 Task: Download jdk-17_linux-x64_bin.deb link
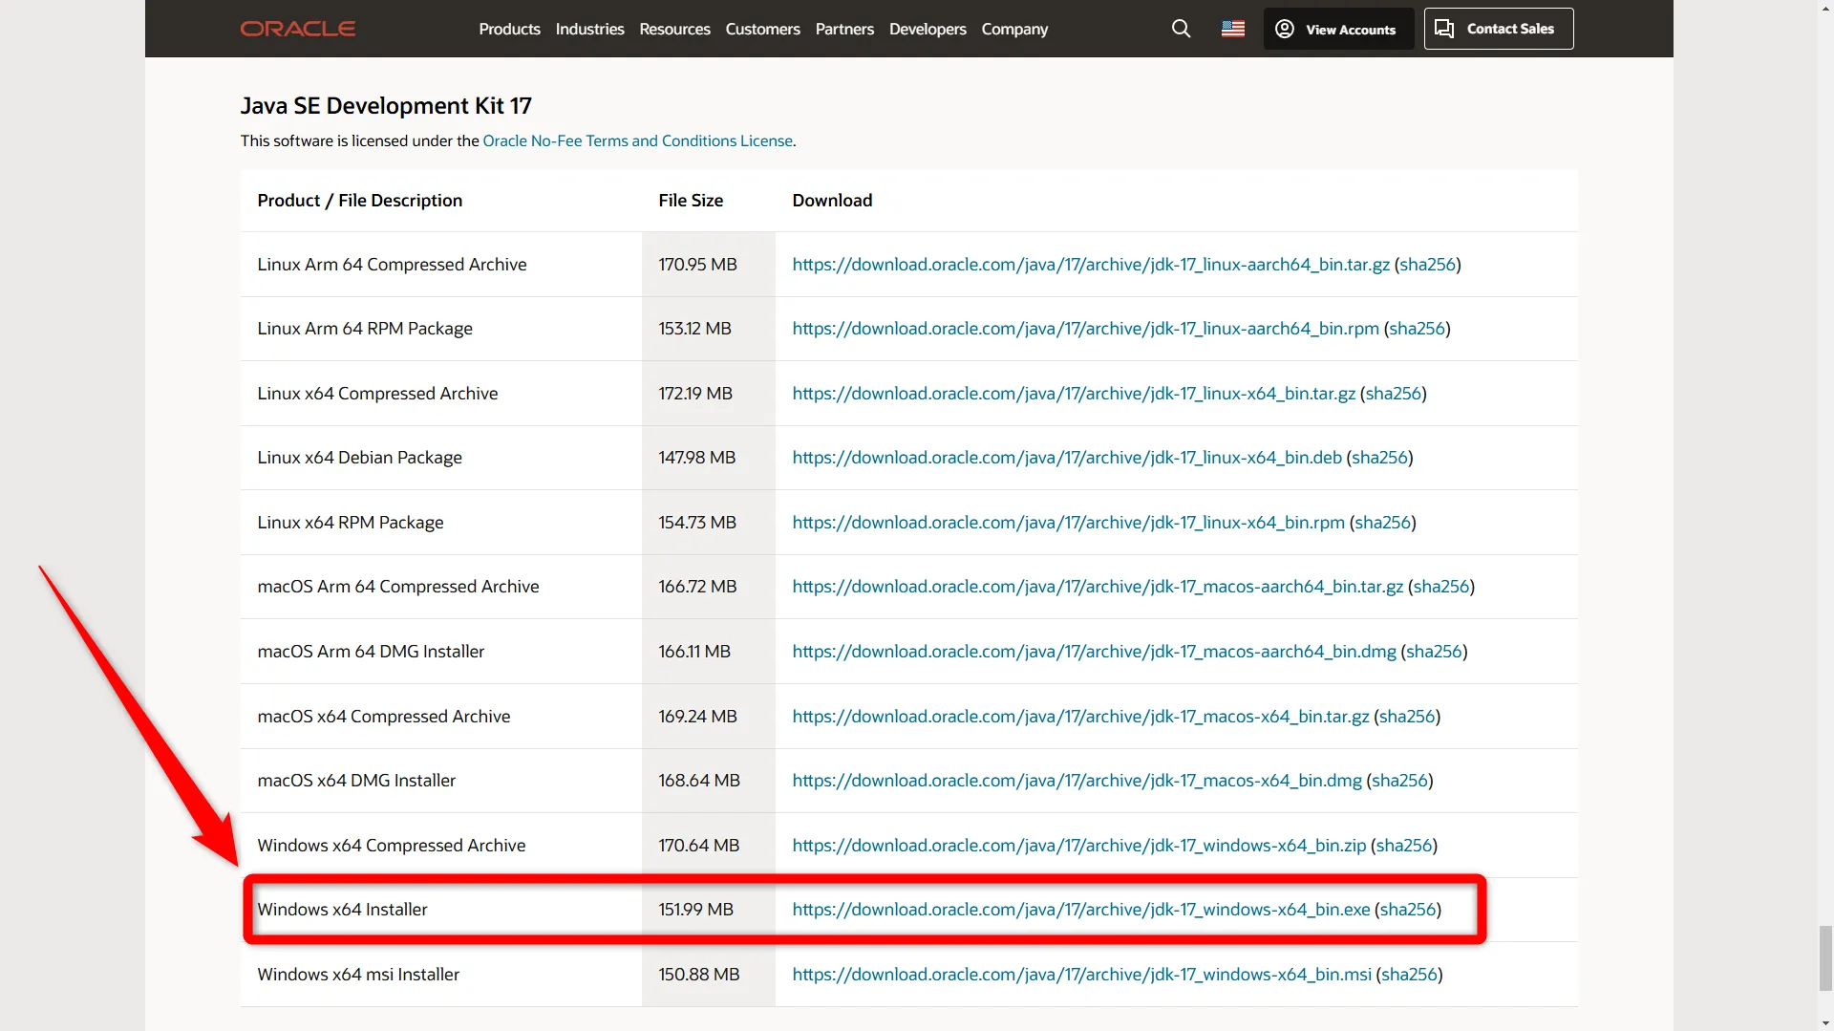click(x=1067, y=458)
